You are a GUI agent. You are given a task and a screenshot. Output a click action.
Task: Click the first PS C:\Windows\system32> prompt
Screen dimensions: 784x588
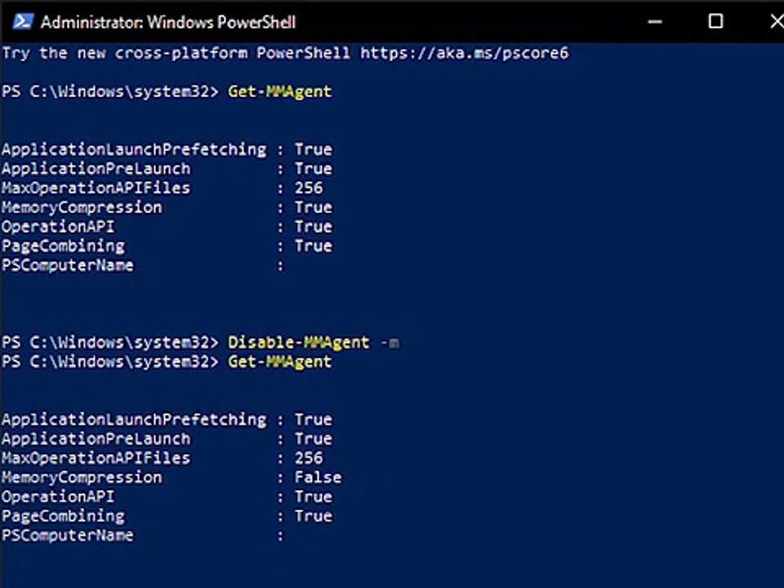coord(111,91)
